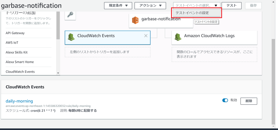278x130 pixels.
Task: Choose AWS IoT in trigger list
Action: 12,43
